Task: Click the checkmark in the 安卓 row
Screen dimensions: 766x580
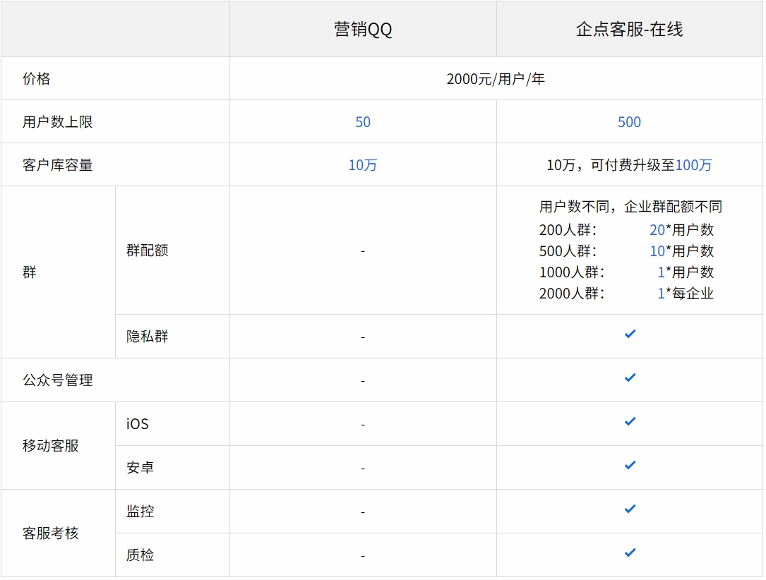Action: click(630, 465)
